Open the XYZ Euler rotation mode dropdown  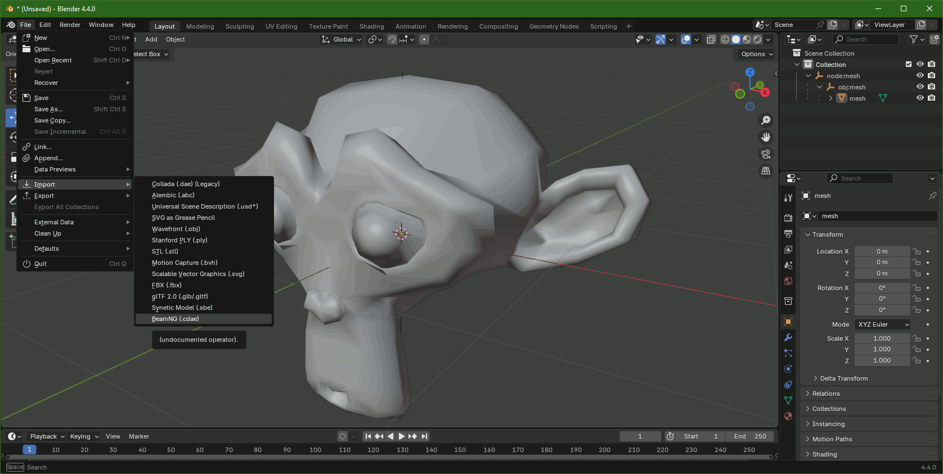(882, 324)
